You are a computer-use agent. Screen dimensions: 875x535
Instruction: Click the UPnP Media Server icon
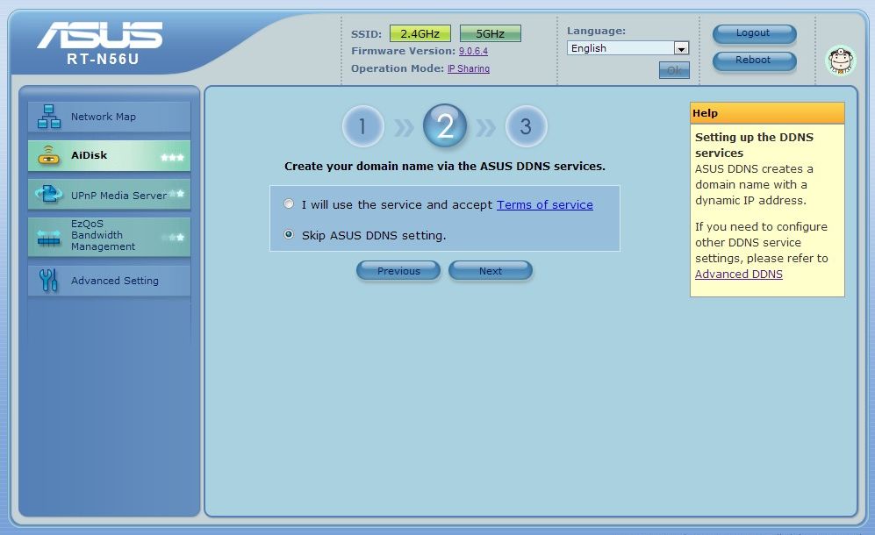pyautogui.click(x=48, y=195)
